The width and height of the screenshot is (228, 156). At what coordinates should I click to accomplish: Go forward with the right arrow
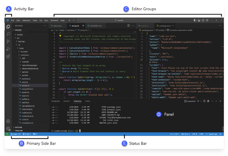(x=74, y=20)
